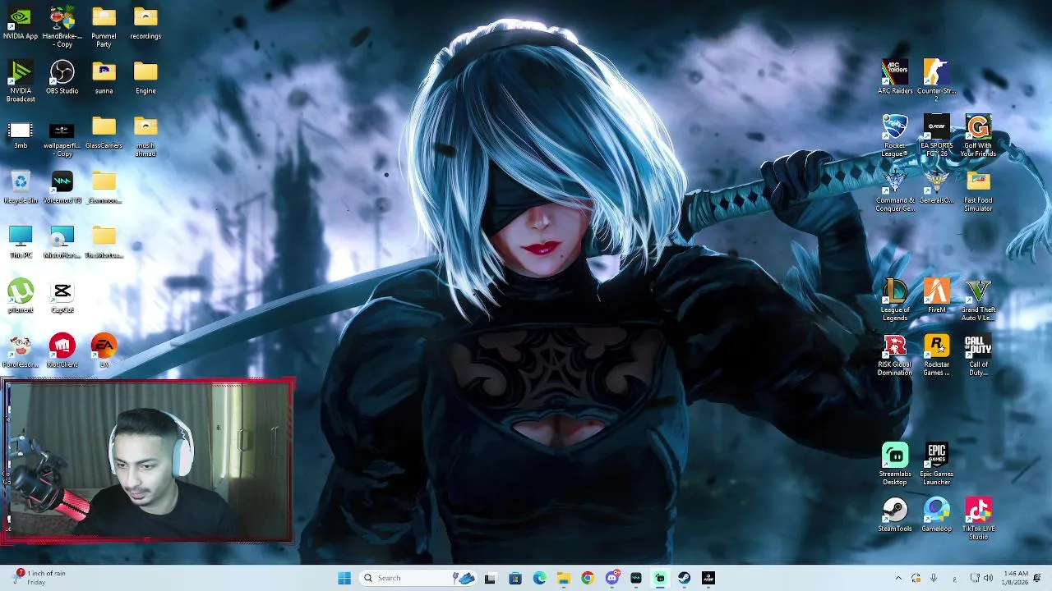Launch OBS Studio from the desktop
This screenshot has width=1052, height=591.
62,78
